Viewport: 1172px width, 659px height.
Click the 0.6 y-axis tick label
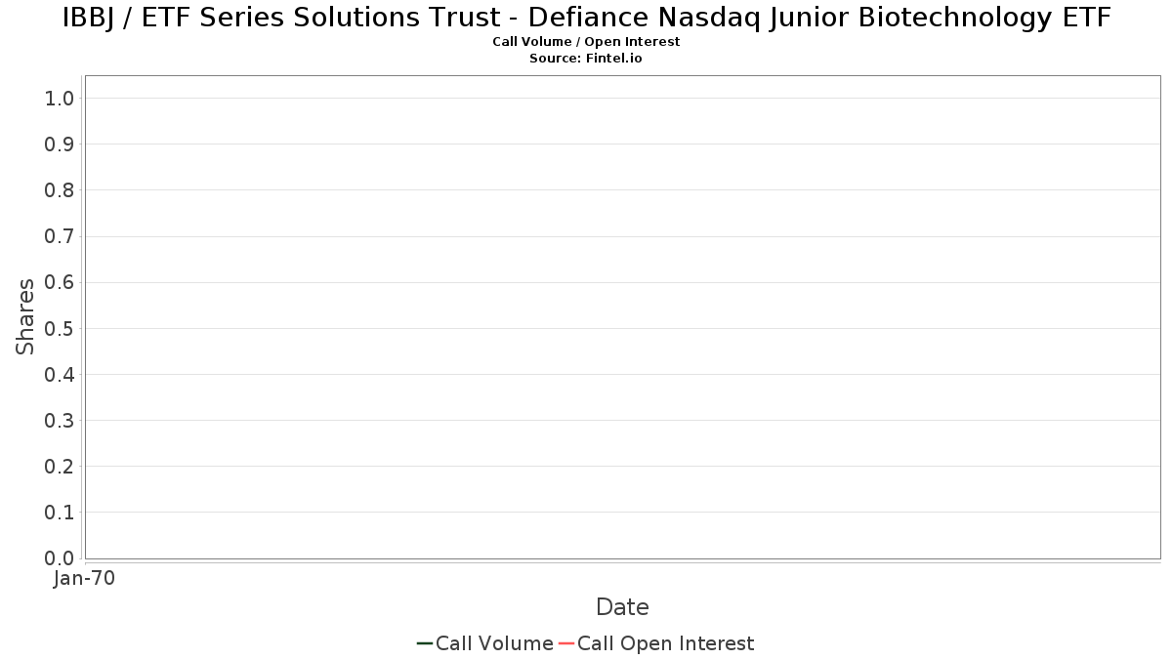(60, 282)
